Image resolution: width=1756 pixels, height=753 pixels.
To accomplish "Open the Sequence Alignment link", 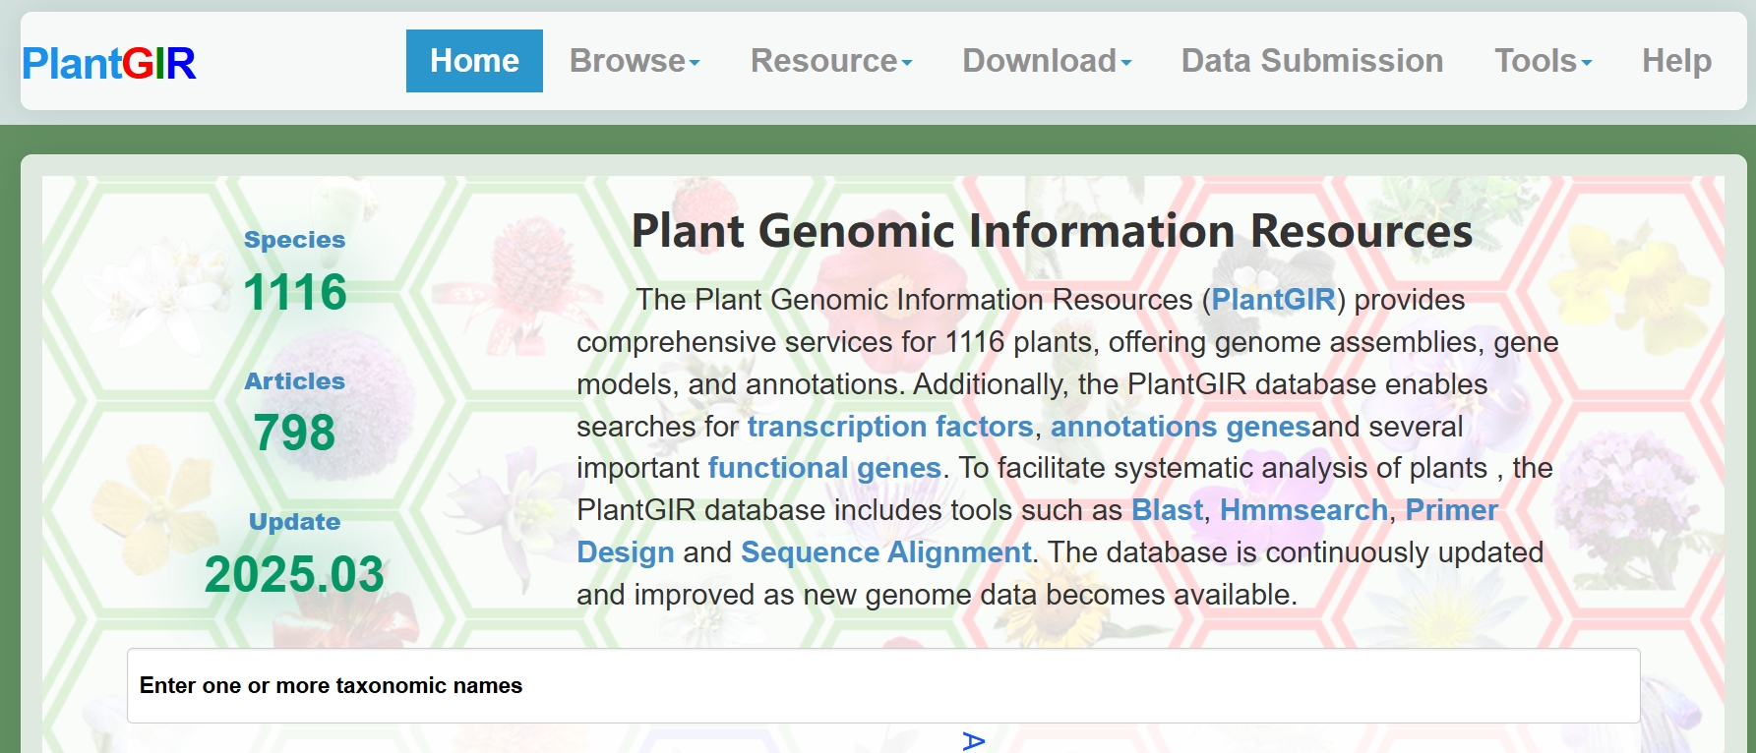I will click(x=885, y=552).
